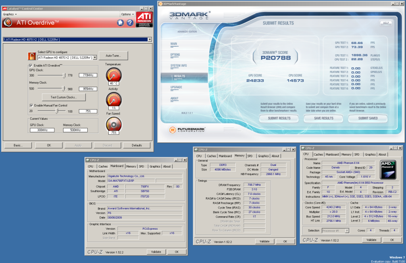Click the ATI Overdrive gauge icon in the red header
406x263 pixels.
(8, 23)
